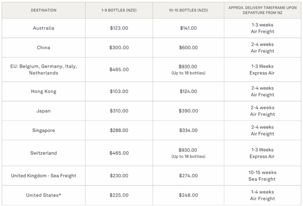This screenshot has height=206, width=303.
Task: Click the Destination column header
Action: coord(43,10)
